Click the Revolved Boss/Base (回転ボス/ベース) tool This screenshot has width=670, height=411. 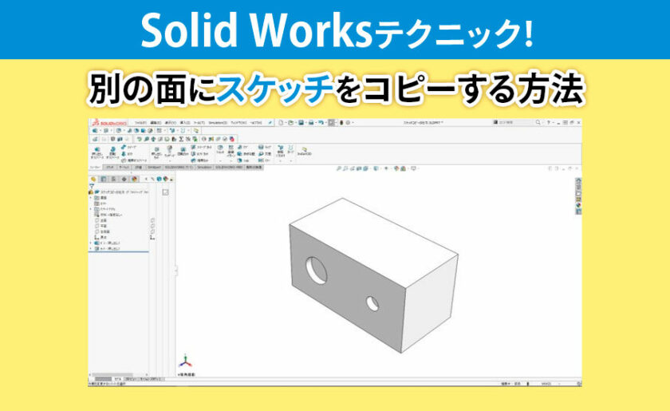112,152
